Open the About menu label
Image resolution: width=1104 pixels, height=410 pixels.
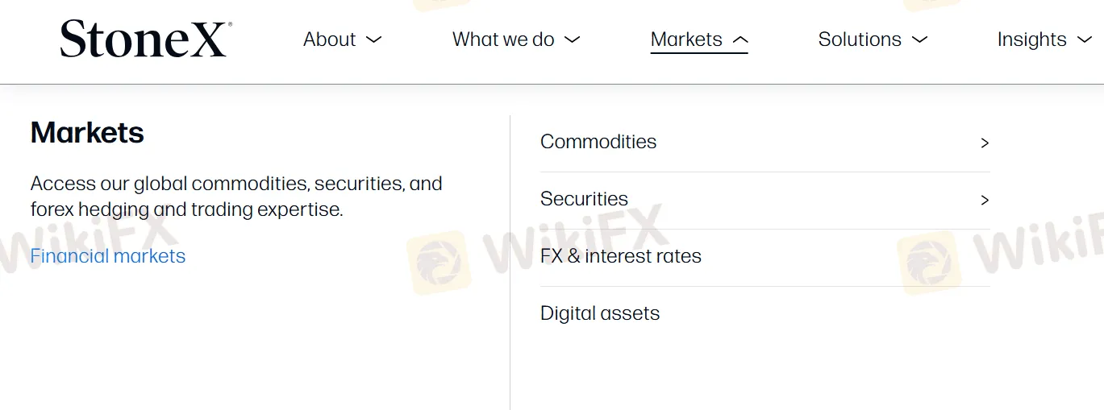point(330,39)
